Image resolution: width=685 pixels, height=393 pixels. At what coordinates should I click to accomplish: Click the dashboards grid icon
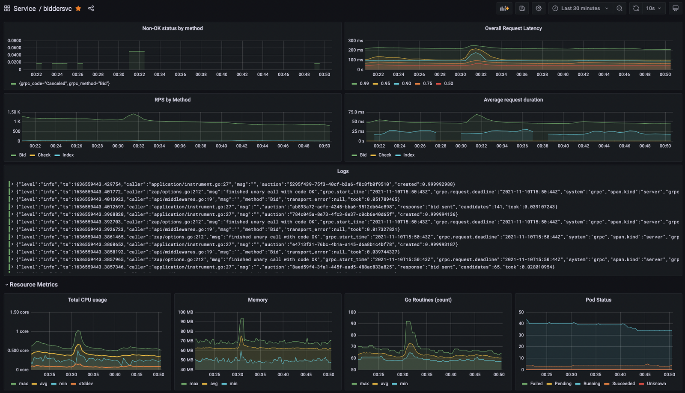(7, 9)
